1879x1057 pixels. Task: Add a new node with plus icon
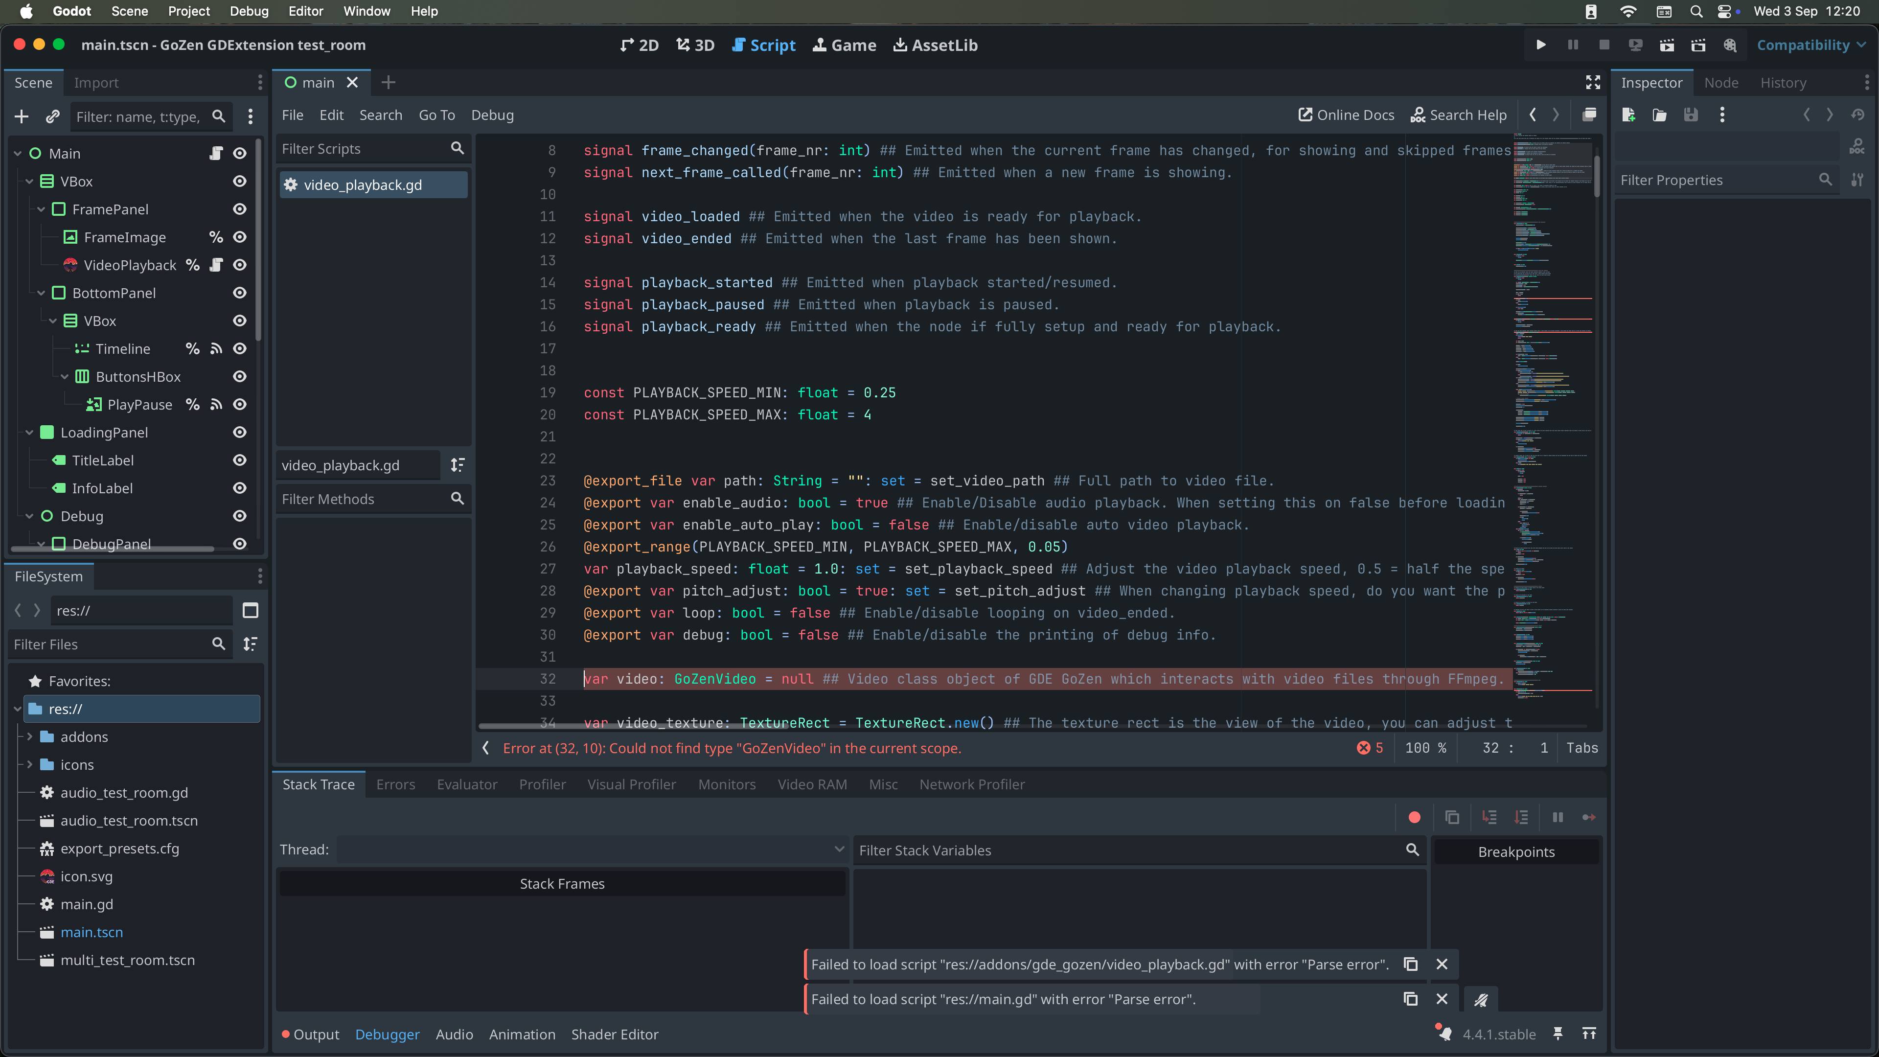[x=21, y=117]
